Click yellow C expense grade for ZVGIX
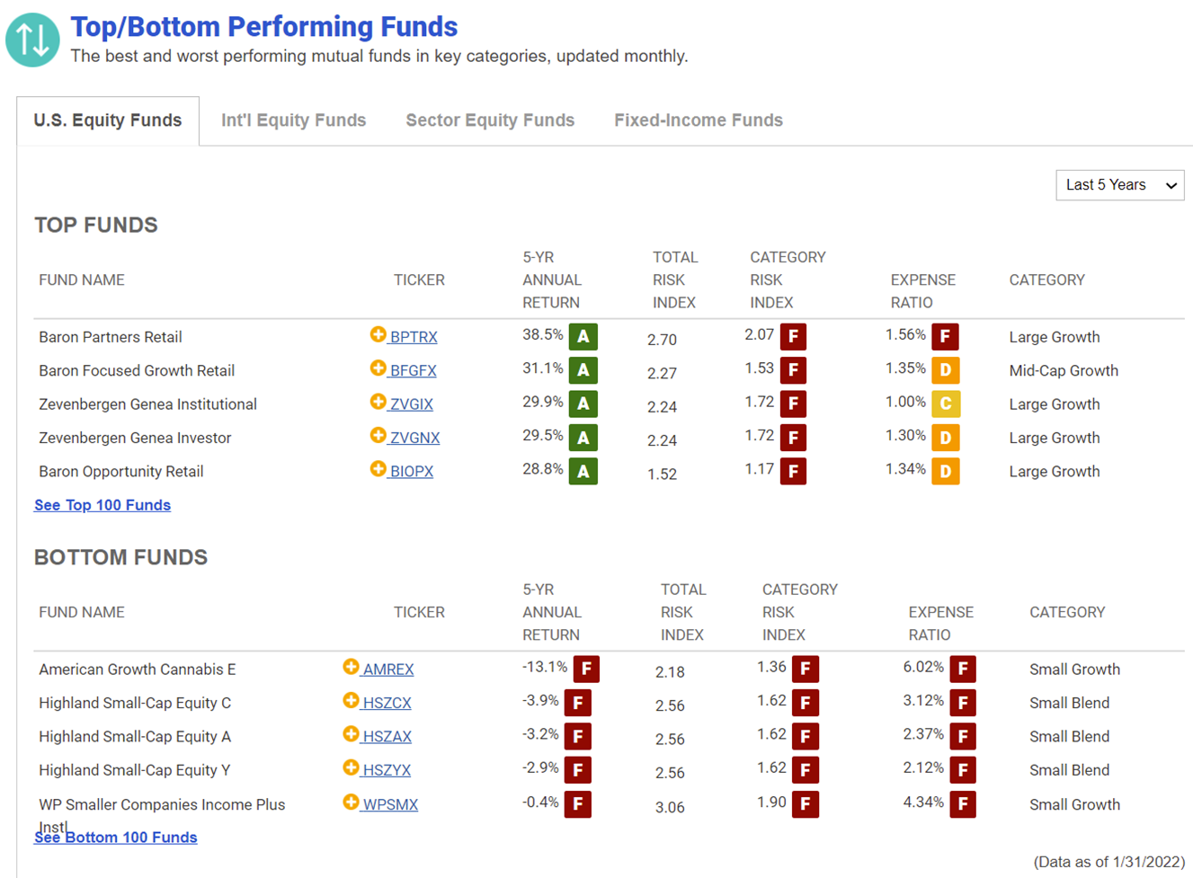This screenshot has width=1193, height=878. pyautogui.click(x=946, y=404)
